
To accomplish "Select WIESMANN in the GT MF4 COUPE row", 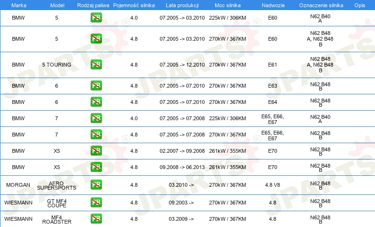I will 18,203.
